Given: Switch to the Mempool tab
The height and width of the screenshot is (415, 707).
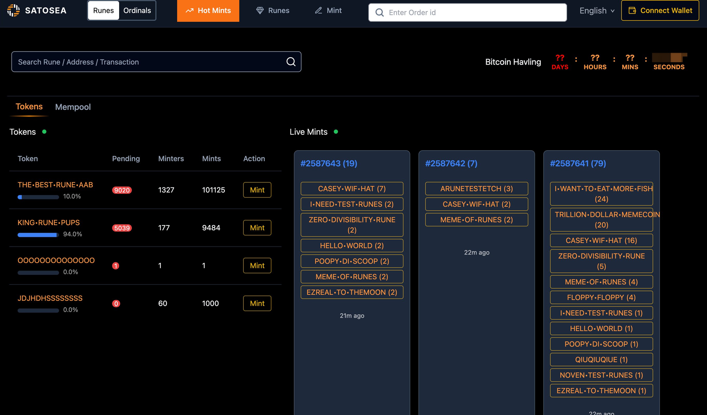Looking at the screenshot, I should pos(73,107).
